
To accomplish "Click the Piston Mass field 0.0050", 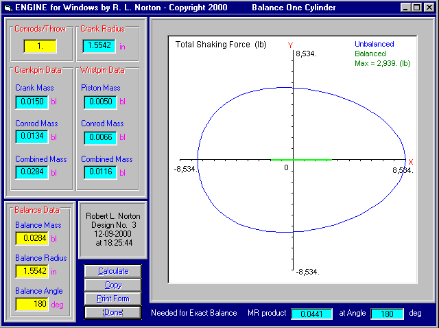I will pos(101,102).
